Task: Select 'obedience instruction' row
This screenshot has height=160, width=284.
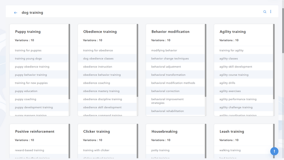Action: pyautogui.click(x=107, y=67)
